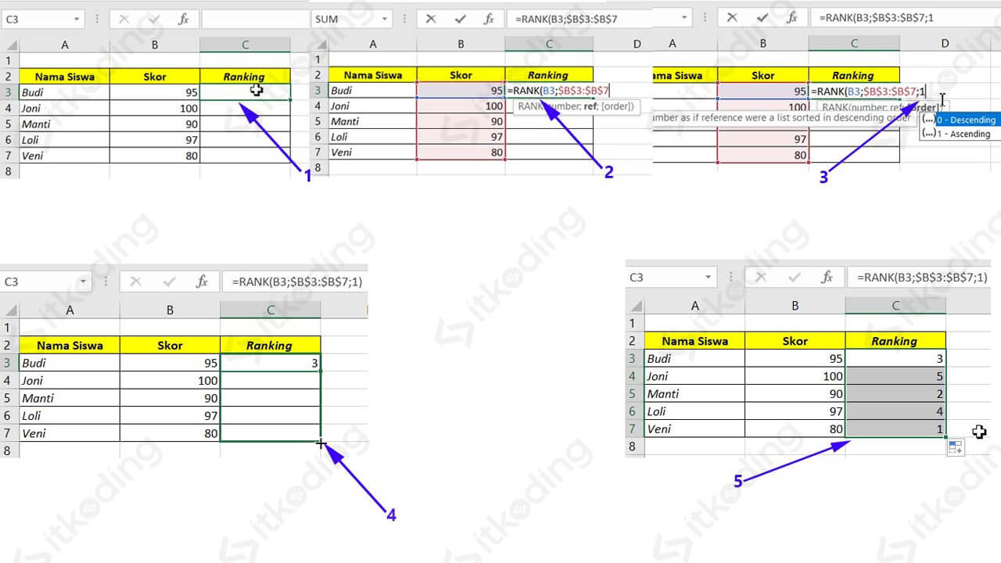Click the Manti cell in step 4 screenshot
Screen dimensions: 1001x563
click(70, 398)
